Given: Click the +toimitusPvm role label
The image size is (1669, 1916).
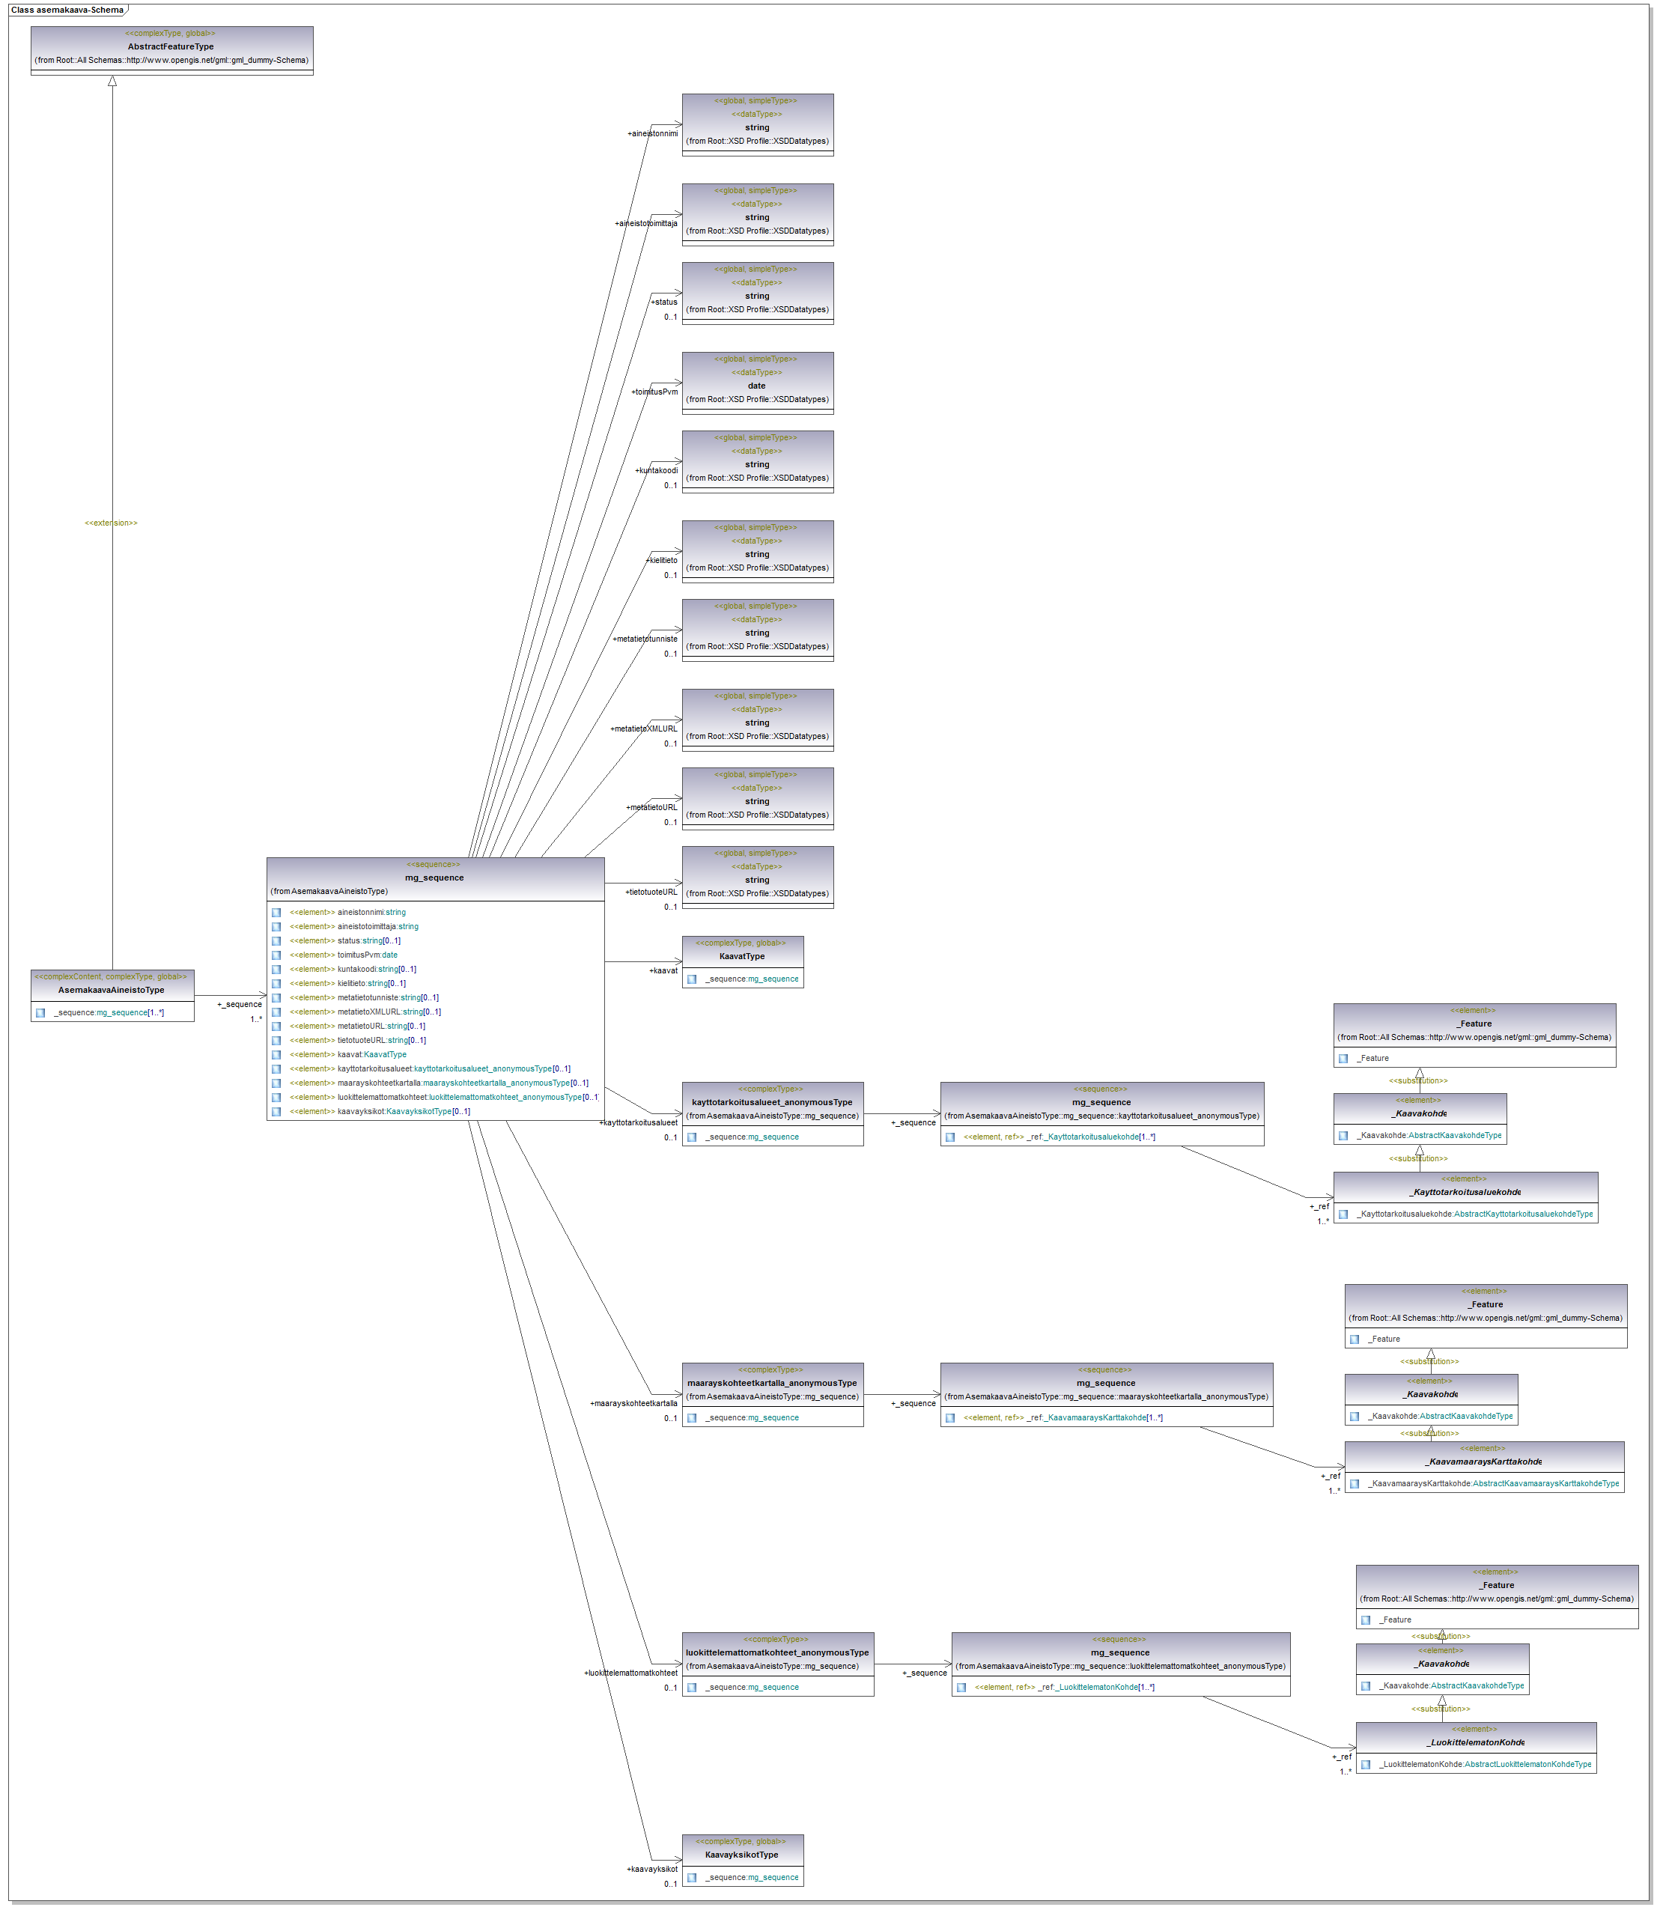Looking at the screenshot, I should [654, 392].
